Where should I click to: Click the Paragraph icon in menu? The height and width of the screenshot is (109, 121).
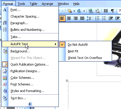[x=5, y=23]
